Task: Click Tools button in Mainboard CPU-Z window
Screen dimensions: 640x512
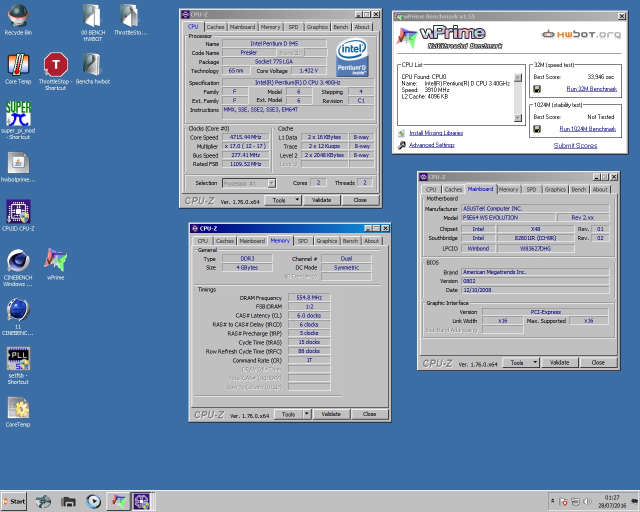Action: point(517,362)
